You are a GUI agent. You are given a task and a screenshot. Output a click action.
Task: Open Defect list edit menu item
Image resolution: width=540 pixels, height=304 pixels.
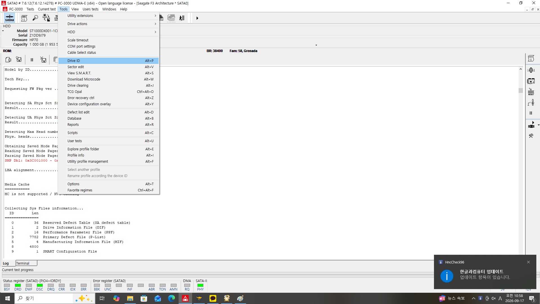click(x=109, y=112)
